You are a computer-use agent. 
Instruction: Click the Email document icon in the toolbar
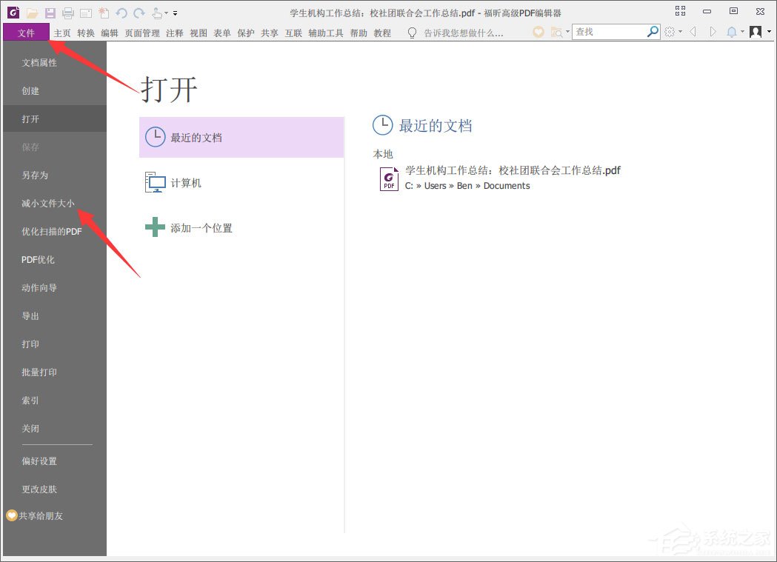tap(85, 11)
